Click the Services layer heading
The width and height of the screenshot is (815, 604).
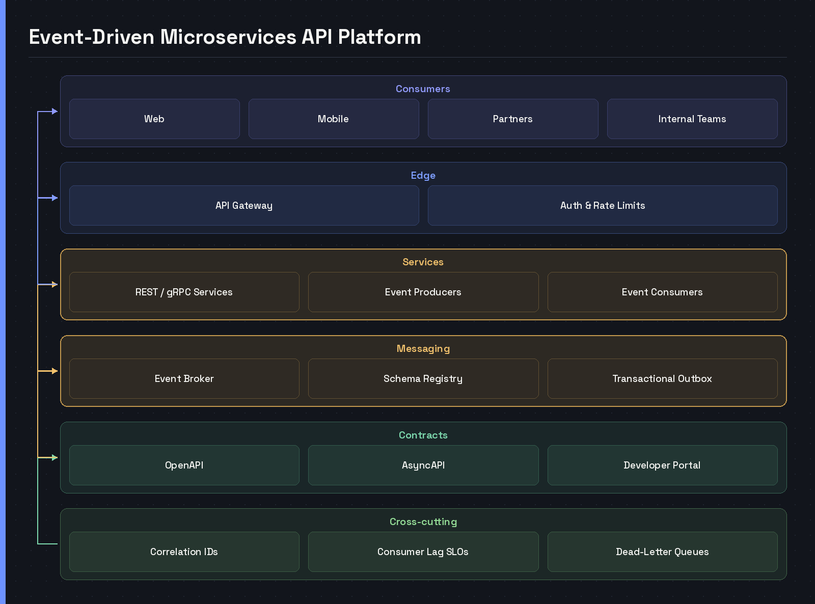click(x=423, y=262)
